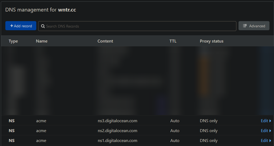Click the TTL column header
Image resolution: width=274 pixels, height=146 pixels.
tap(173, 41)
